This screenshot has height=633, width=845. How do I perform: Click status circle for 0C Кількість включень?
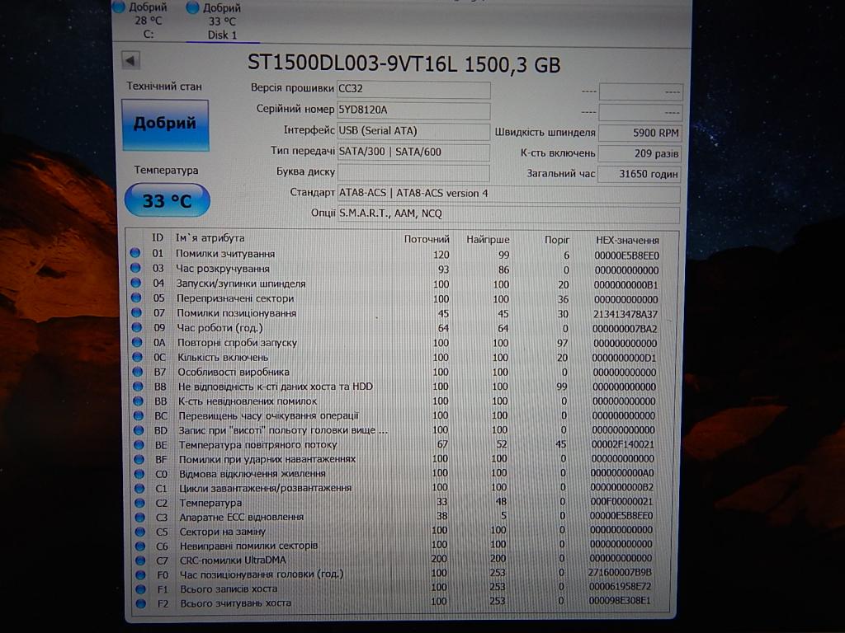(137, 357)
